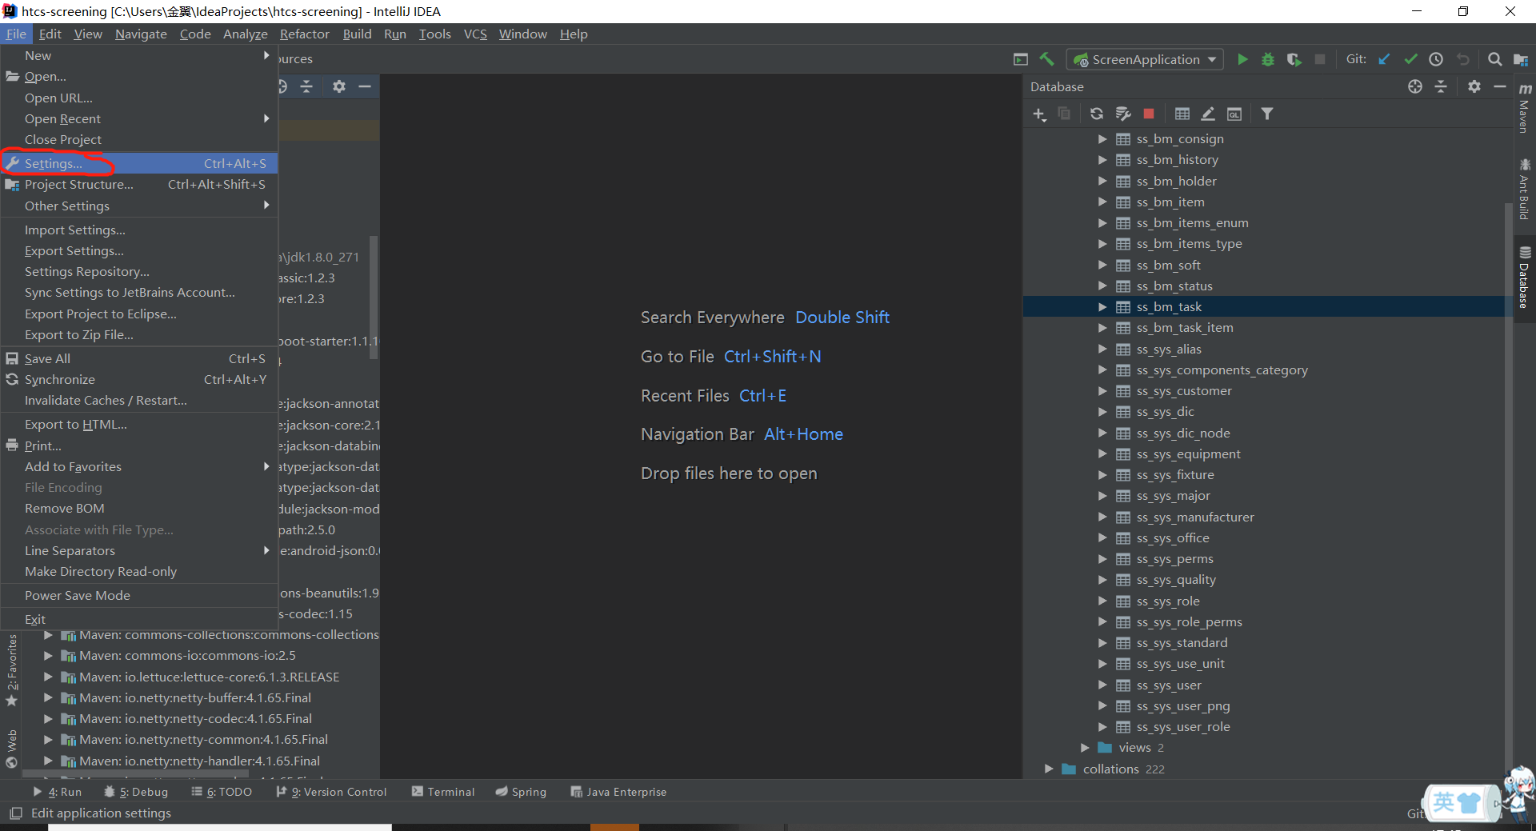This screenshot has width=1536, height=831.
Task: Open Java Enterprise tool window
Action: (618, 792)
